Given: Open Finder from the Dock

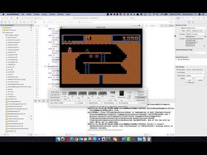Looking at the screenshot, I should click(x=58, y=139).
